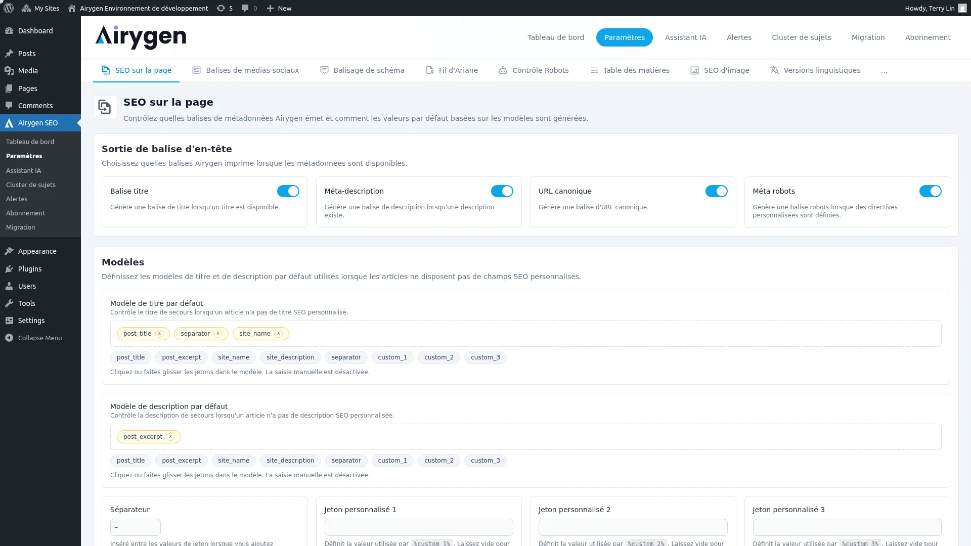The width and height of the screenshot is (971, 546).
Task: Click the Dashboard gauge icon
Action: tap(9, 31)
